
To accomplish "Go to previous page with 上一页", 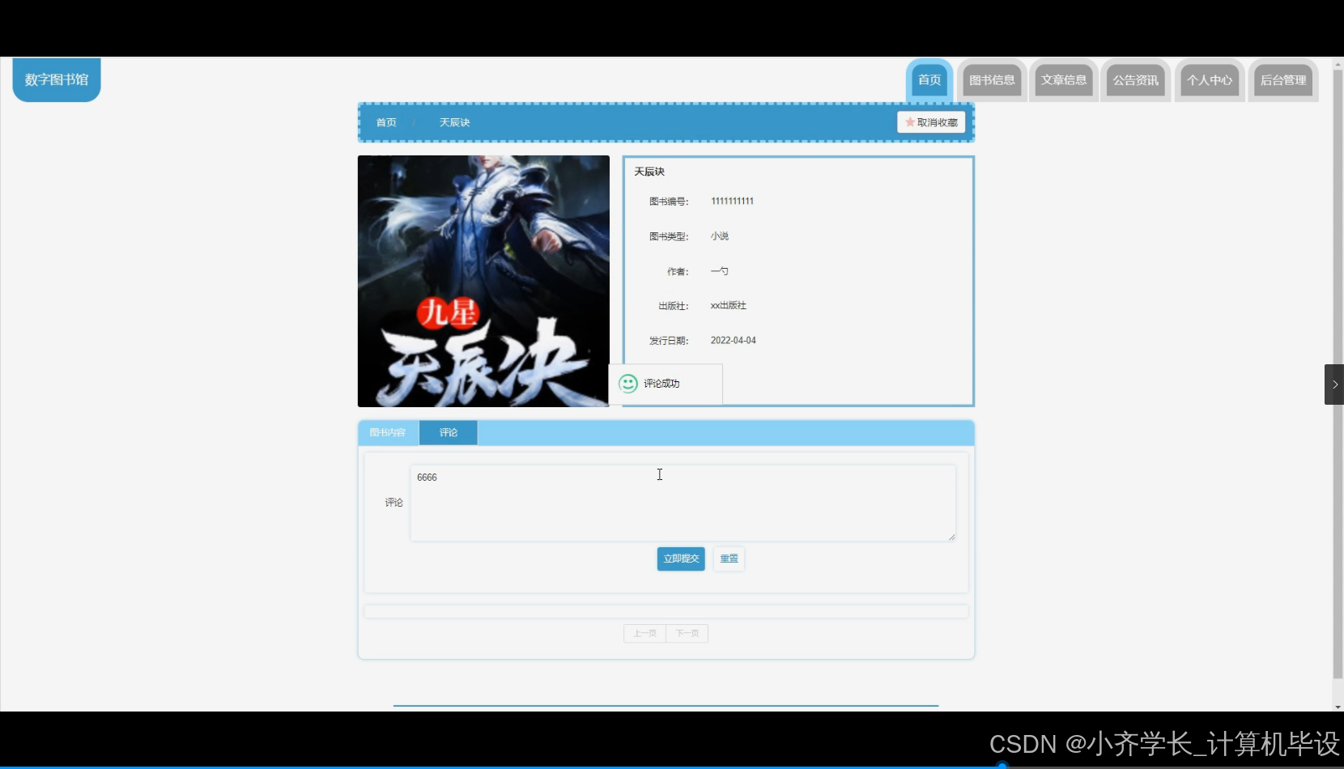I will (644, 633).
